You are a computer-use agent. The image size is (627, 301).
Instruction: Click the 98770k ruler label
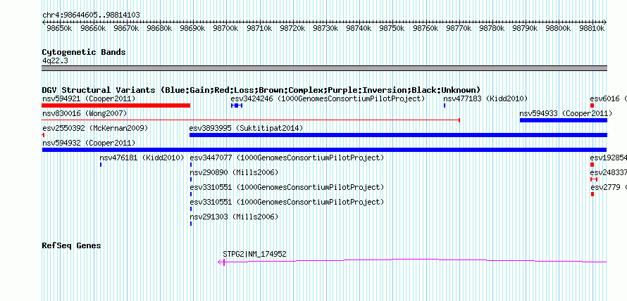pyautogui.click(x=459, y=28)
